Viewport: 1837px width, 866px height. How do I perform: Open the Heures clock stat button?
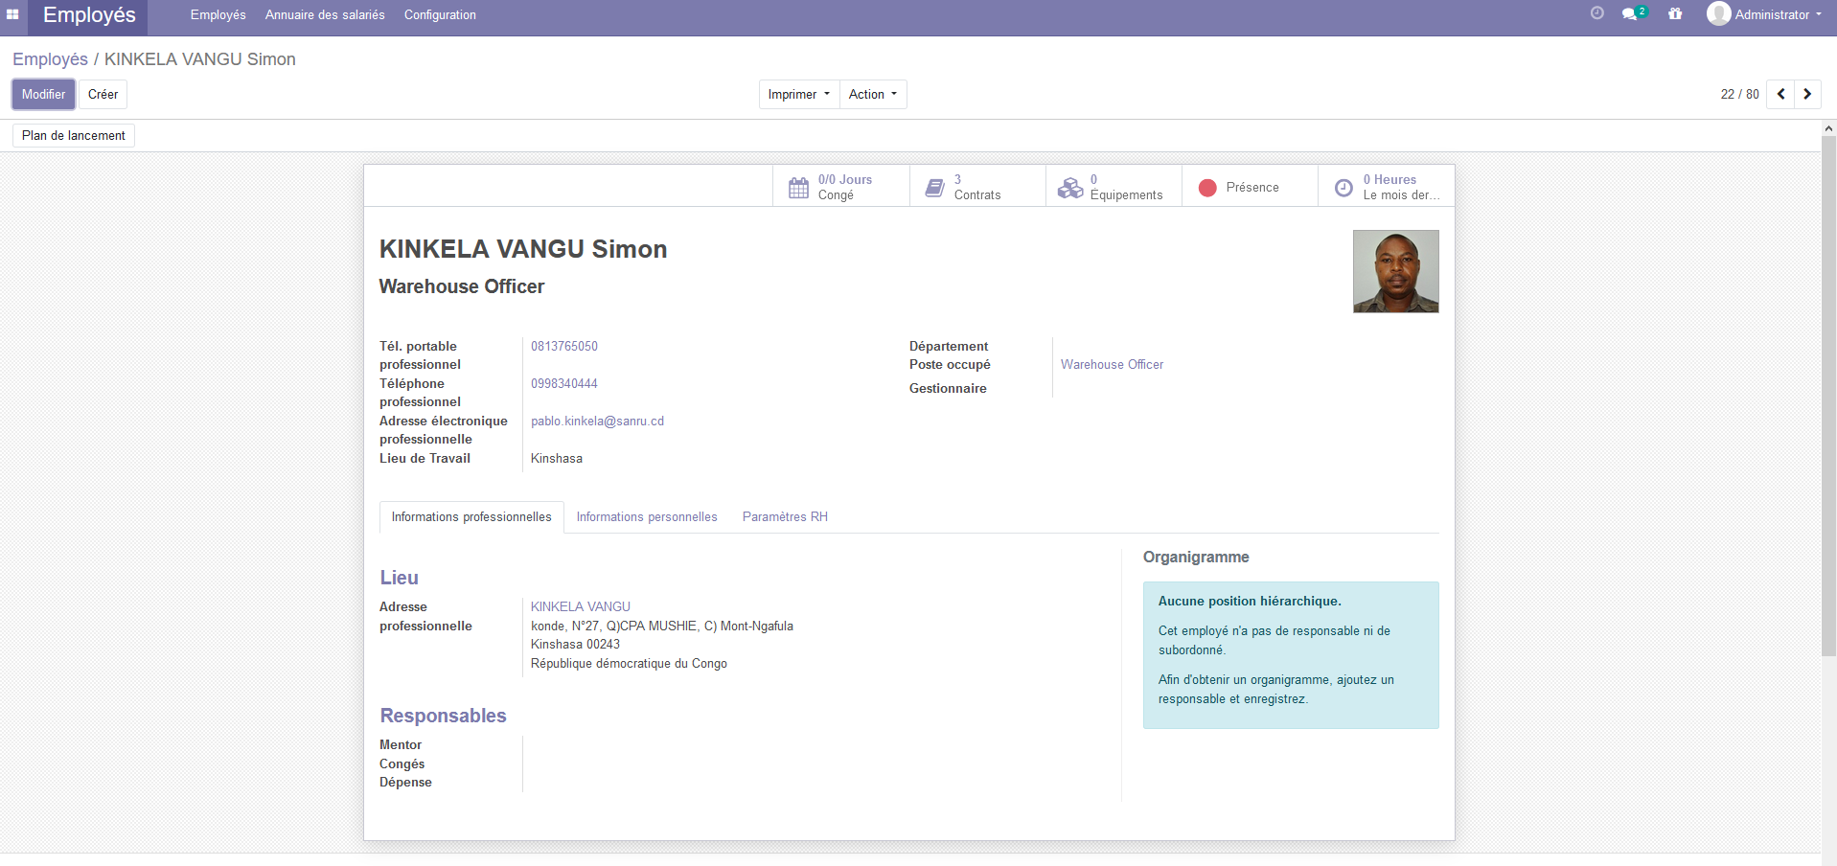point(1386,187)
